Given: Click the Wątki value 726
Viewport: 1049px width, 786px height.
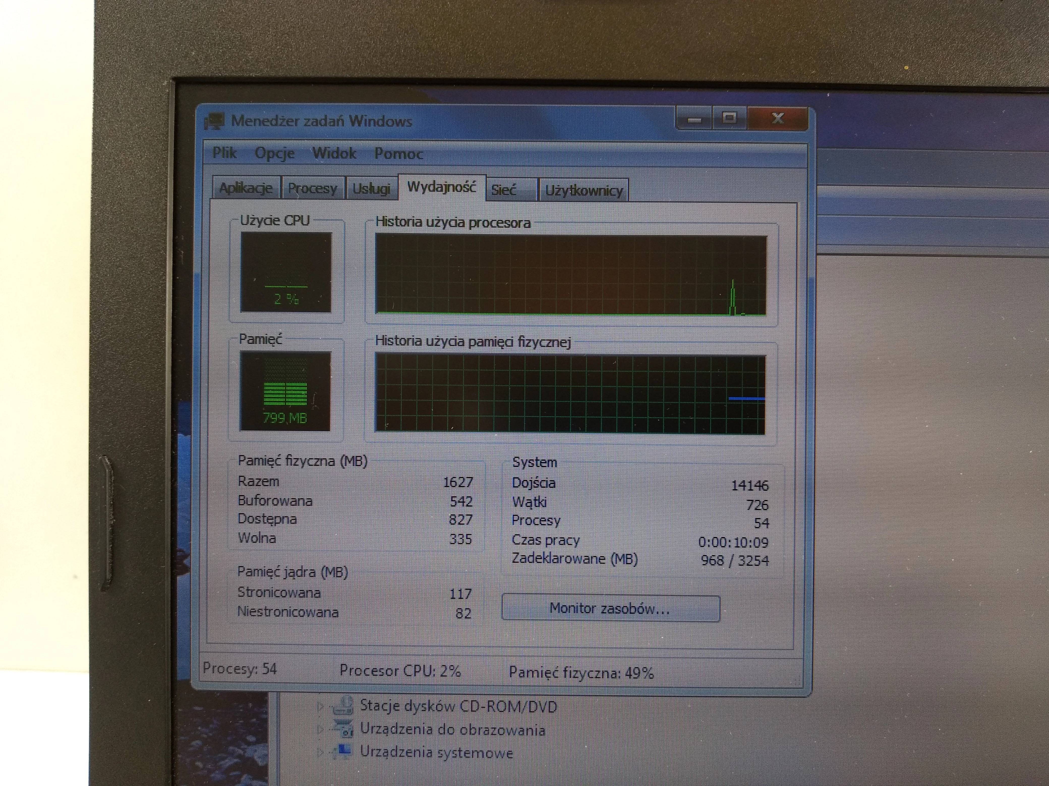Looking at the screenshot, I should pyautogui.click(x=757, y=505).
